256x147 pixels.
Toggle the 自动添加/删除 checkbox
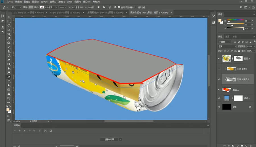pos(119,7)
